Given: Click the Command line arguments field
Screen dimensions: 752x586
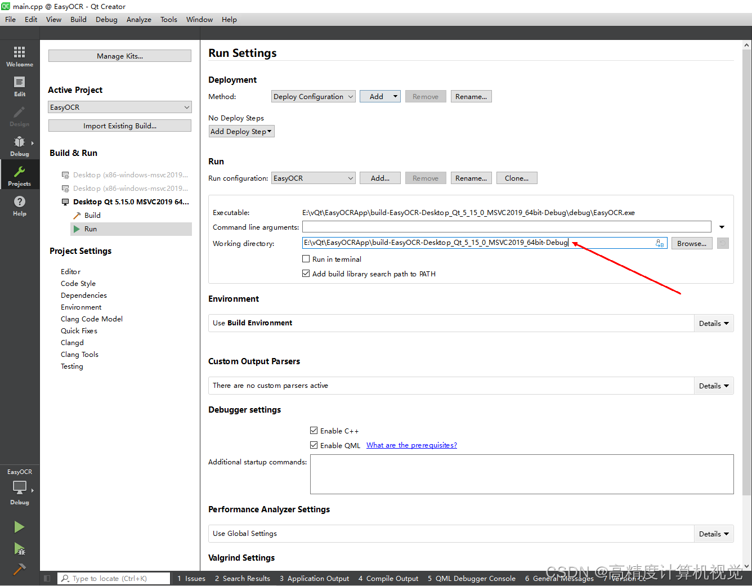Looking at the screenshot, I should click(x=507, y=227).
